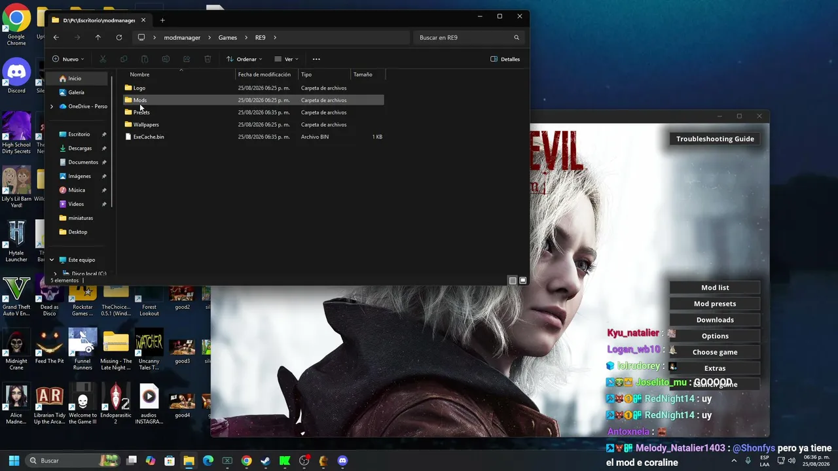The width and height of the screenshot is (838, 471).
Task: Open Hytale Launcher desktop icon
Action: point(16,241)
